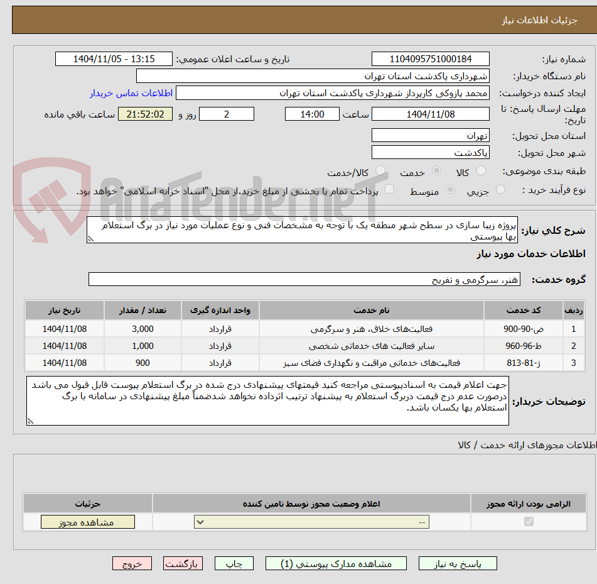Click service code ژ-81-813 cell
Viewport: 597px width, 584px height.
[523, 363]
